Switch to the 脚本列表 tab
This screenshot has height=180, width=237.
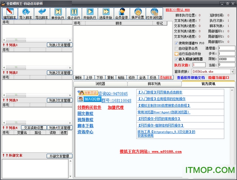point(154,84)
